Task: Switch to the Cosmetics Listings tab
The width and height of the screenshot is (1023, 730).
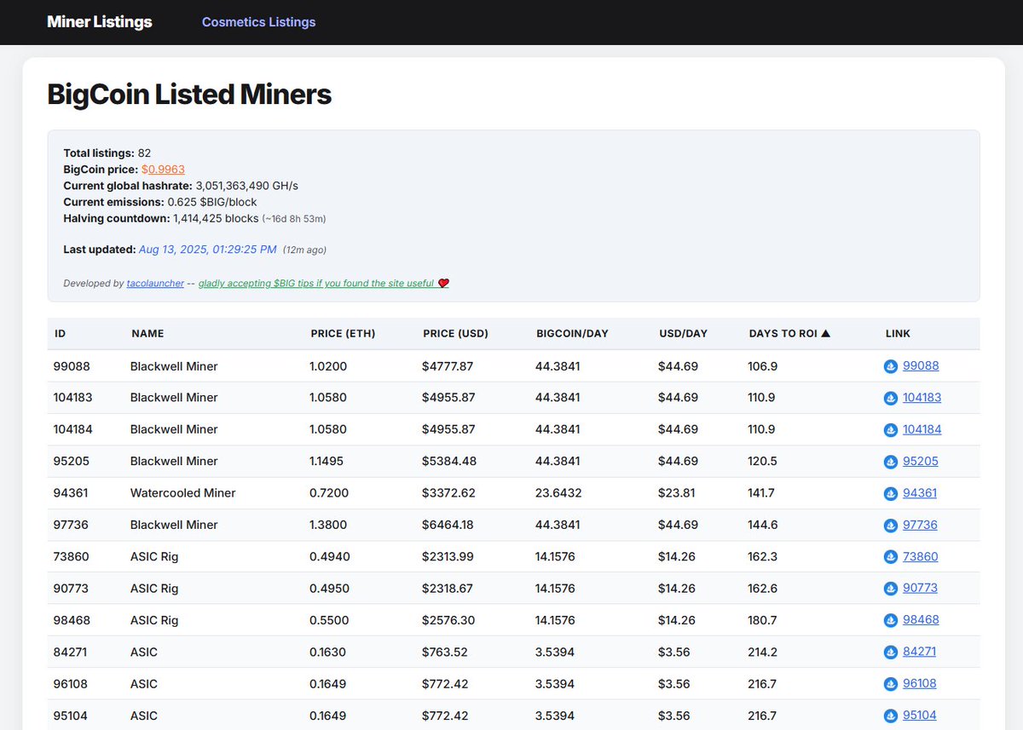Action: [x=258, y=22]
